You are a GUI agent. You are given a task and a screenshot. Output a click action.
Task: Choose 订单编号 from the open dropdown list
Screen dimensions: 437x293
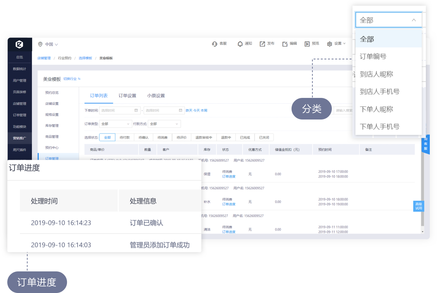tap(373, 57)
